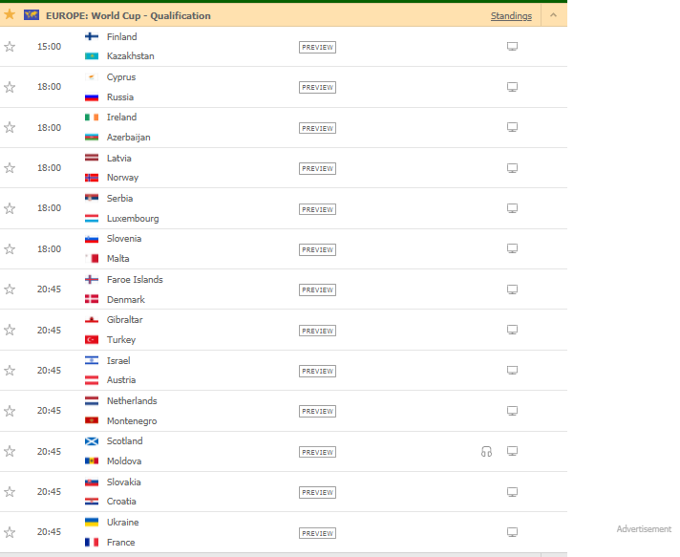
Task: Open the Standings link
Action: [x=511, y=15]
